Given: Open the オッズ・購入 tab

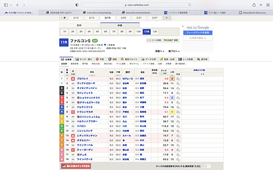Looking at the screenshot, I should (x=84, y=59).
